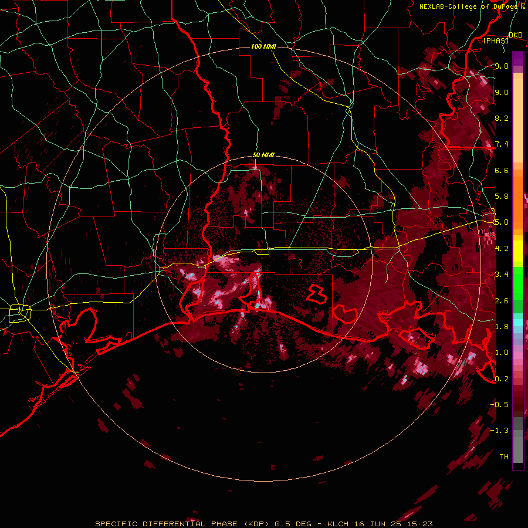The height and width of the screenshot is (528, 528).
Task: Click the 4.2 scale value
Action: tap(502, 248)
